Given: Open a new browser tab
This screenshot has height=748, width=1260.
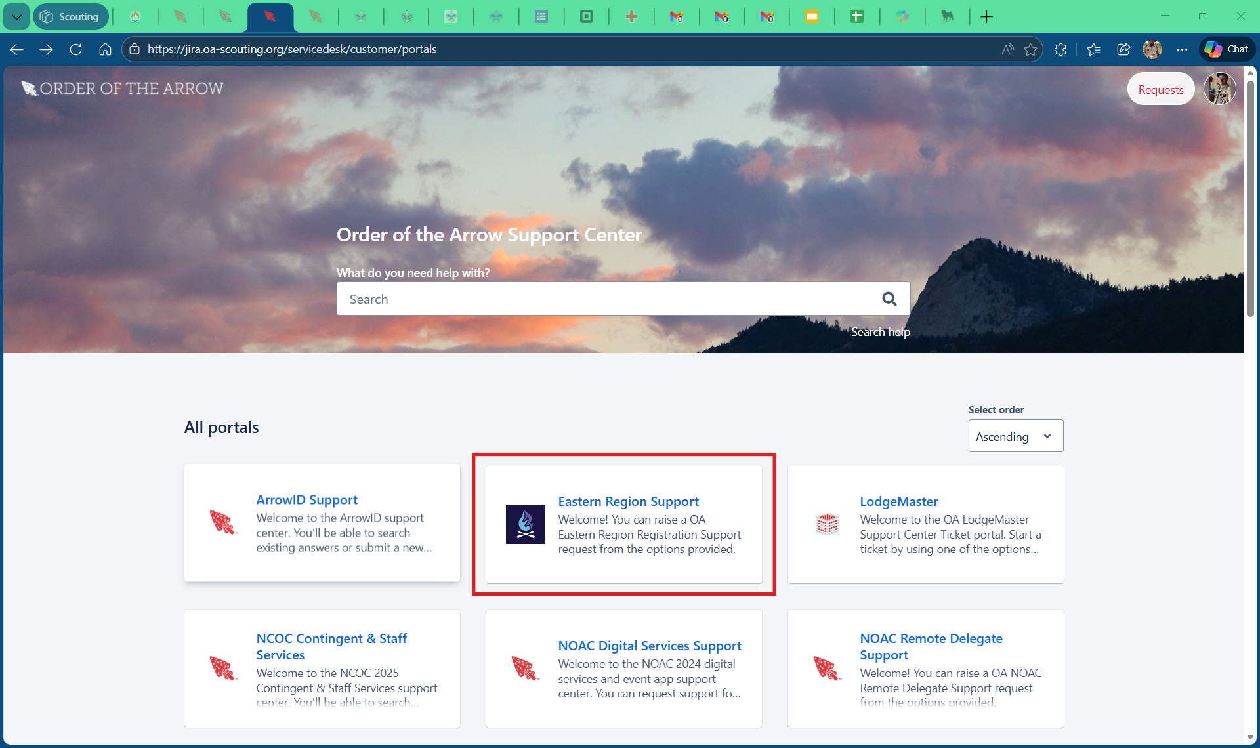Looking at the screenshot, I should coord(986,16).
